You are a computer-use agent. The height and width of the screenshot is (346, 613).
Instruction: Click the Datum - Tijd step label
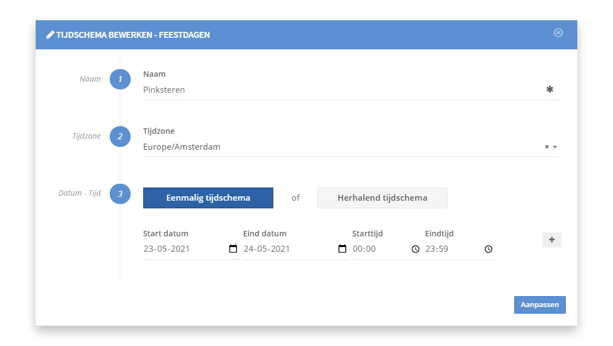pyautogui.click(x=80, y=193)
